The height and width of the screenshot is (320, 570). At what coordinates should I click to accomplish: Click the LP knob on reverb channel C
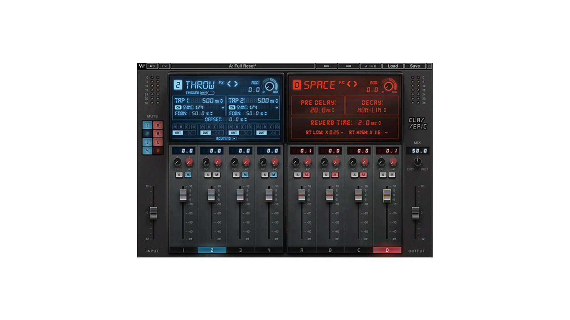pos(364,162)
